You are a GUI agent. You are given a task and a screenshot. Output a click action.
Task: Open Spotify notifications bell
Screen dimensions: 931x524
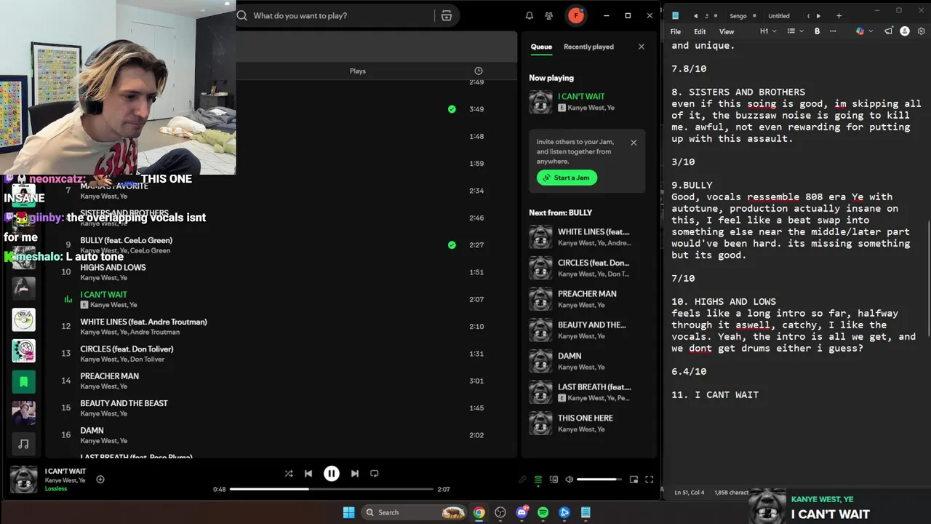click(x=530, y=15)
